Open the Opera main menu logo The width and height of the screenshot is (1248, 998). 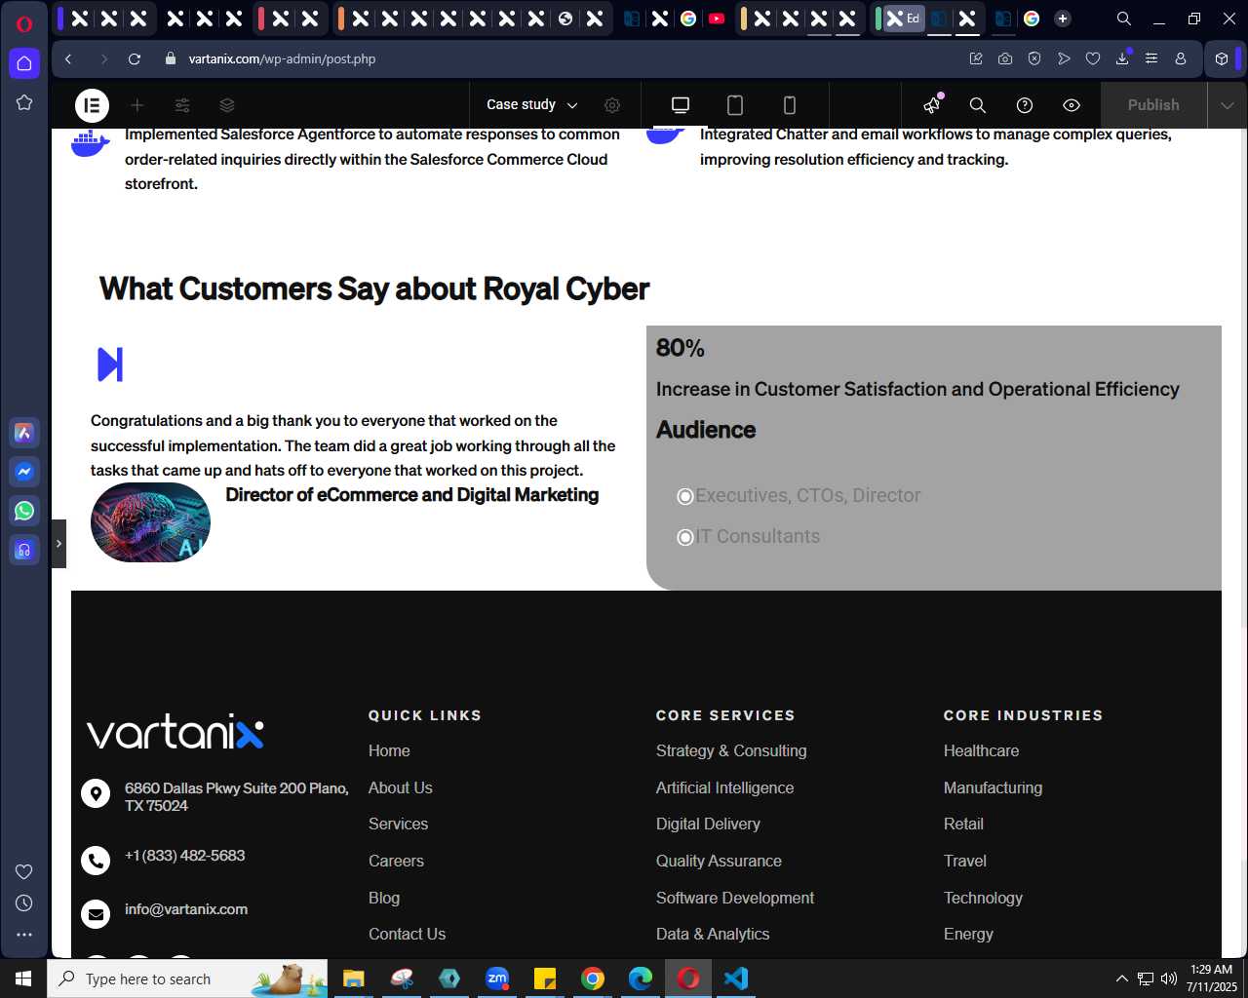pos(24,23)
